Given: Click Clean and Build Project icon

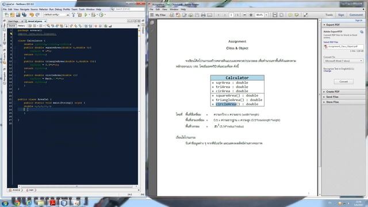Looking at the screenshot, I should (80, 15).
